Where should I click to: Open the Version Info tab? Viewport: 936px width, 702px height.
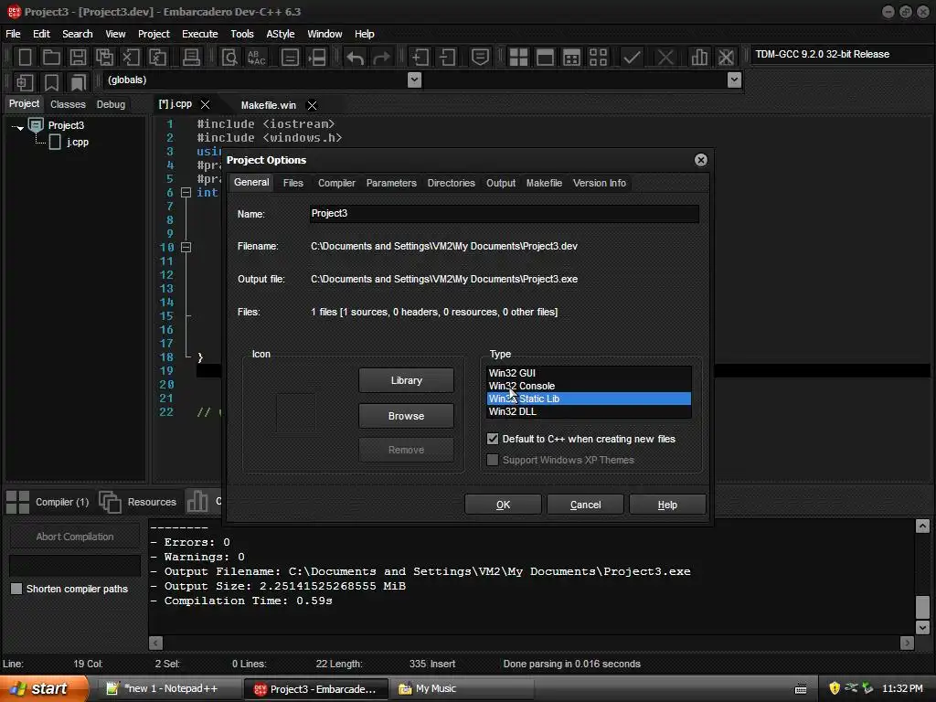tap(600, 183)
